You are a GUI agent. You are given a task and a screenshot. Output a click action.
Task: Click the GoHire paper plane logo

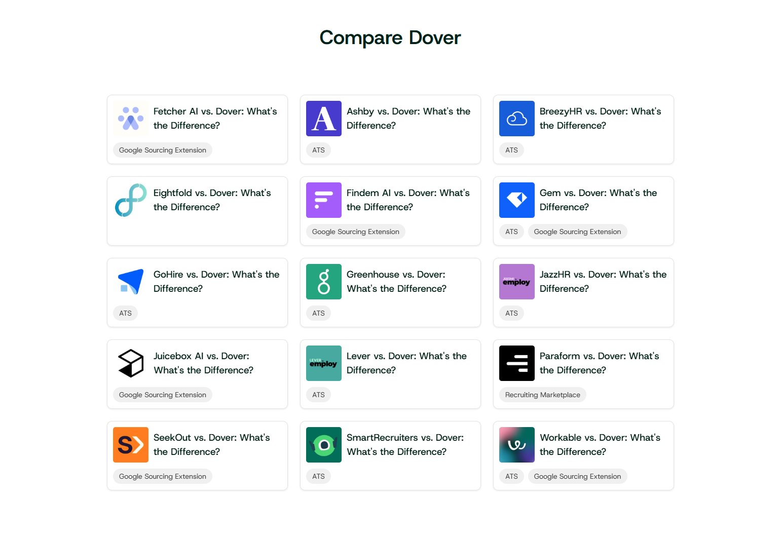click(131, 282)
